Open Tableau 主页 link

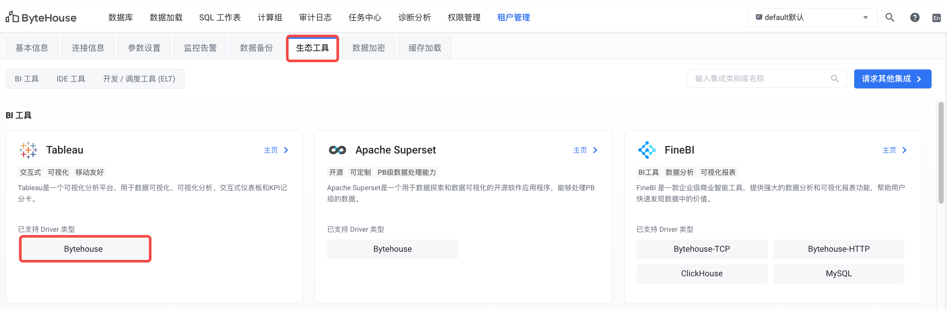tap(276, 150)
